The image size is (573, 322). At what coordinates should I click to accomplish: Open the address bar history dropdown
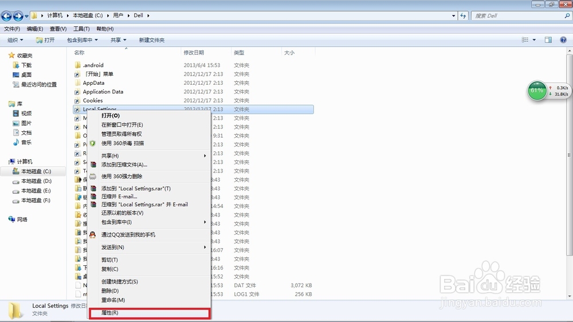click(x=453, y=15)
